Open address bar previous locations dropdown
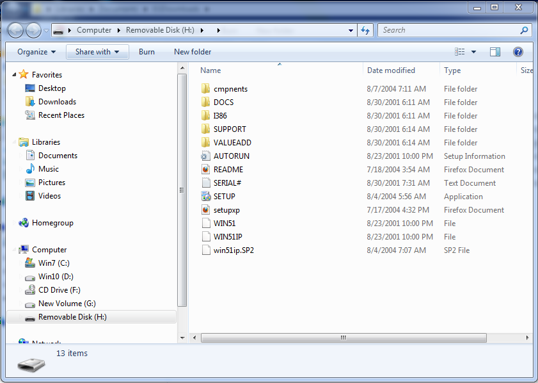The image size is (538, 383). pos(351,30)
